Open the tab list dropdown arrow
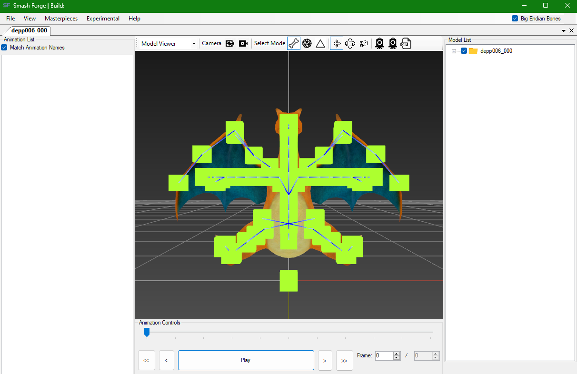This screenshot has width=577, height=374. coord(564,30)
